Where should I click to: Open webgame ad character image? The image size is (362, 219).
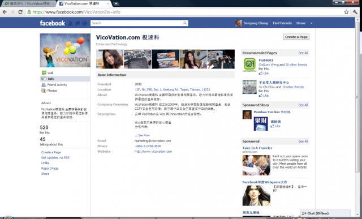tap(256, 195)
